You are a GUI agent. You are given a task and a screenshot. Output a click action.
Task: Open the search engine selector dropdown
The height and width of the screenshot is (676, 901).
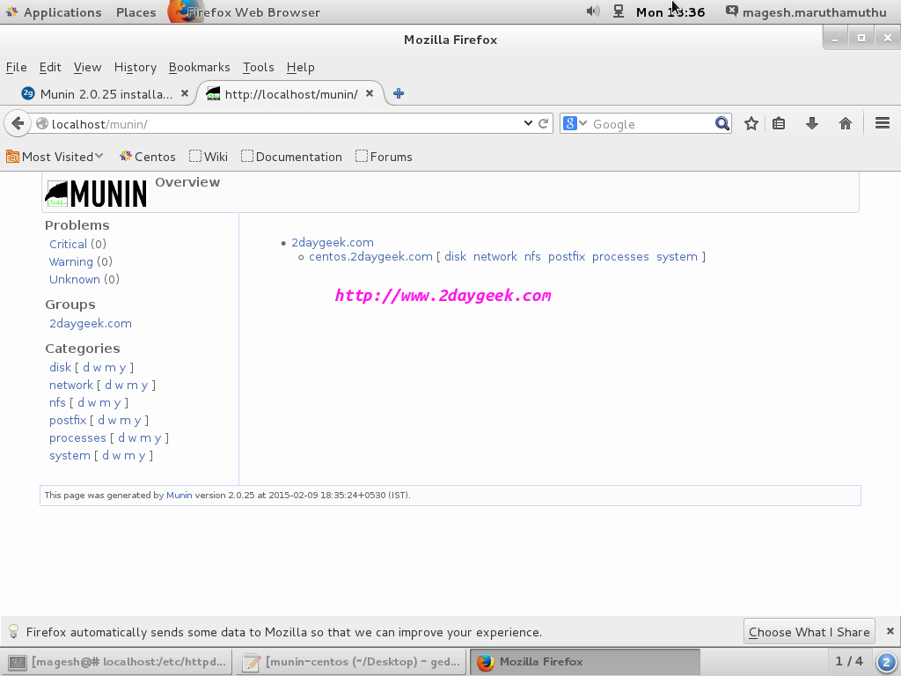coord(575,123)
